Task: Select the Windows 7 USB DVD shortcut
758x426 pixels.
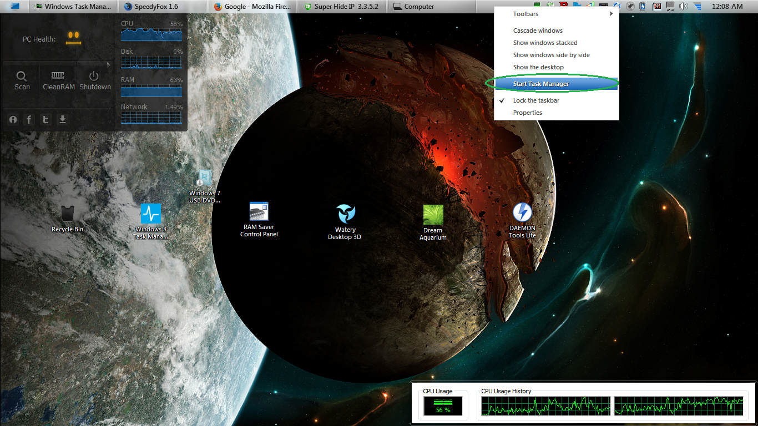Action: click(x=205, y=186)
